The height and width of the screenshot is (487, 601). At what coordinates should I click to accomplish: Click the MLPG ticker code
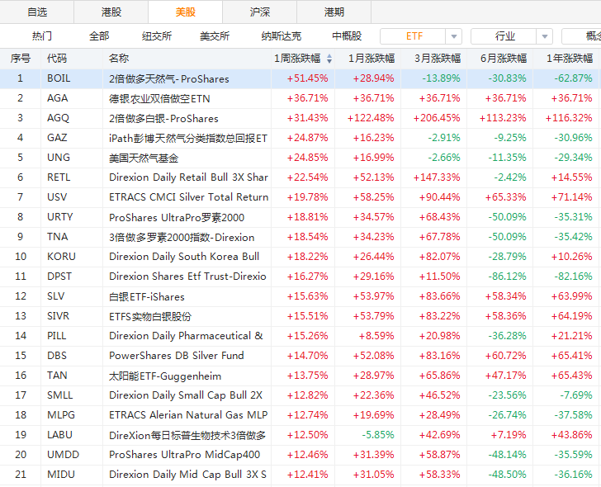pos(60,415)
